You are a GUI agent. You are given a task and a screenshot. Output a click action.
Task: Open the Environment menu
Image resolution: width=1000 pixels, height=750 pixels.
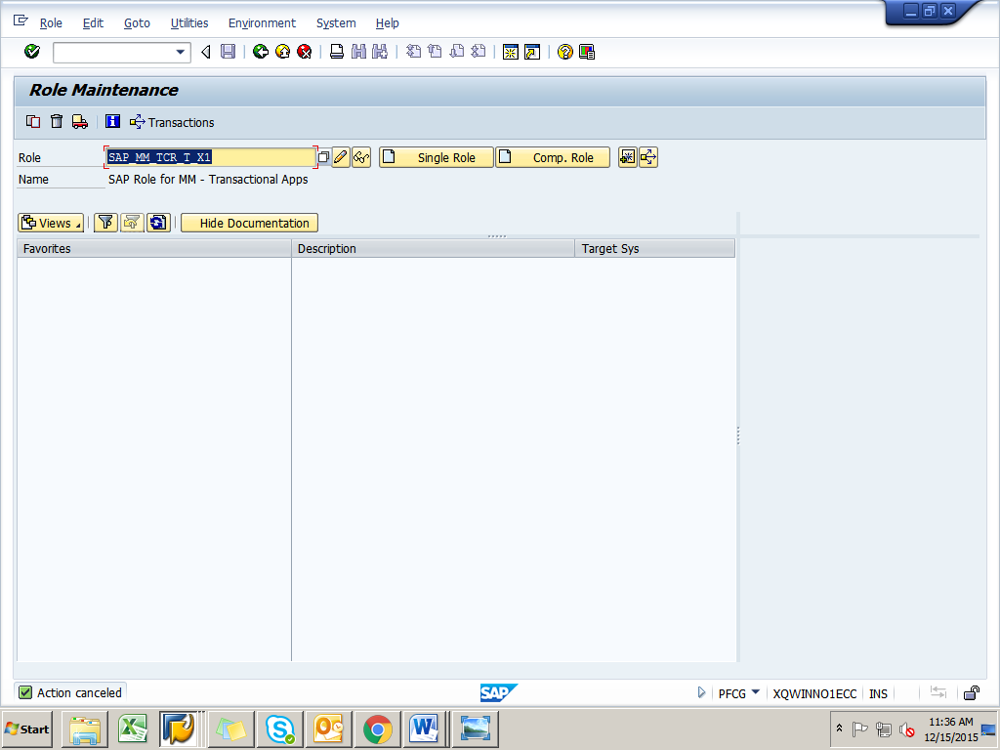262,22
